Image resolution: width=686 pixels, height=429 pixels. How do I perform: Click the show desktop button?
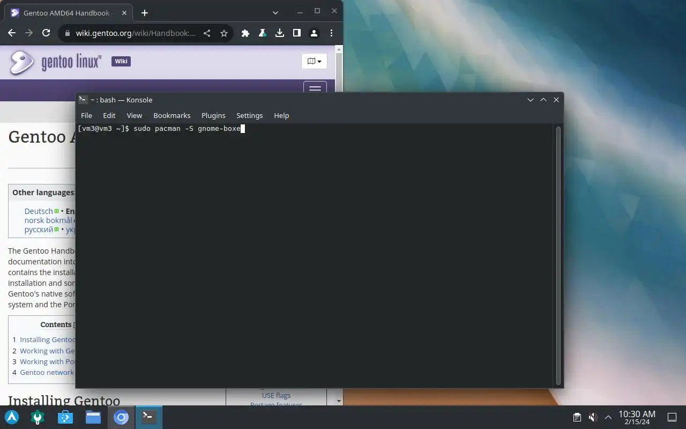pyautogui.click(x=672, y=417)
